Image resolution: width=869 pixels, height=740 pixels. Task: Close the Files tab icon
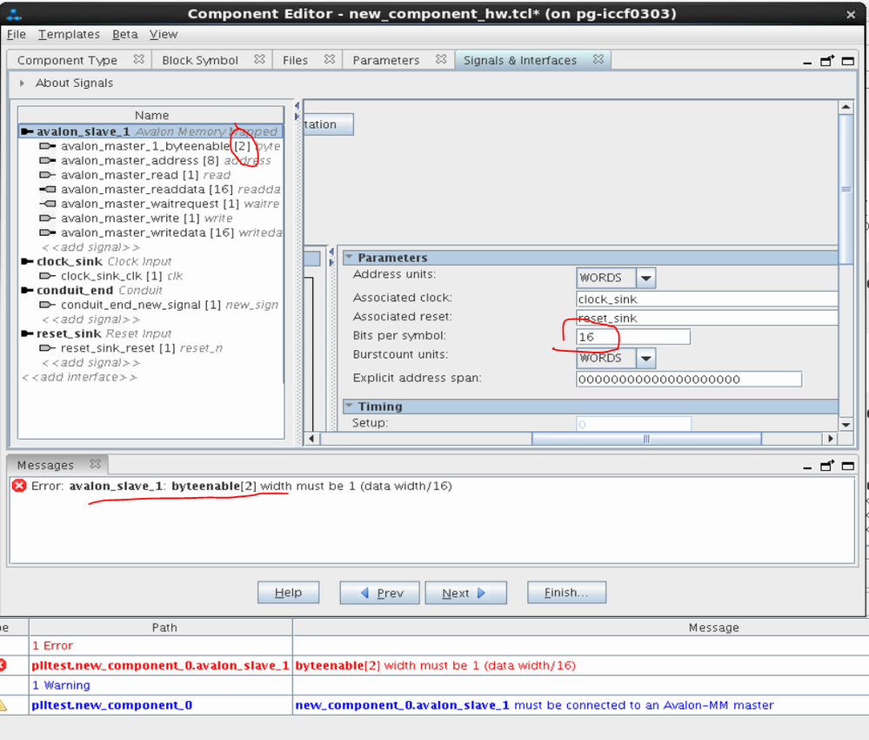tap(330, 60)
